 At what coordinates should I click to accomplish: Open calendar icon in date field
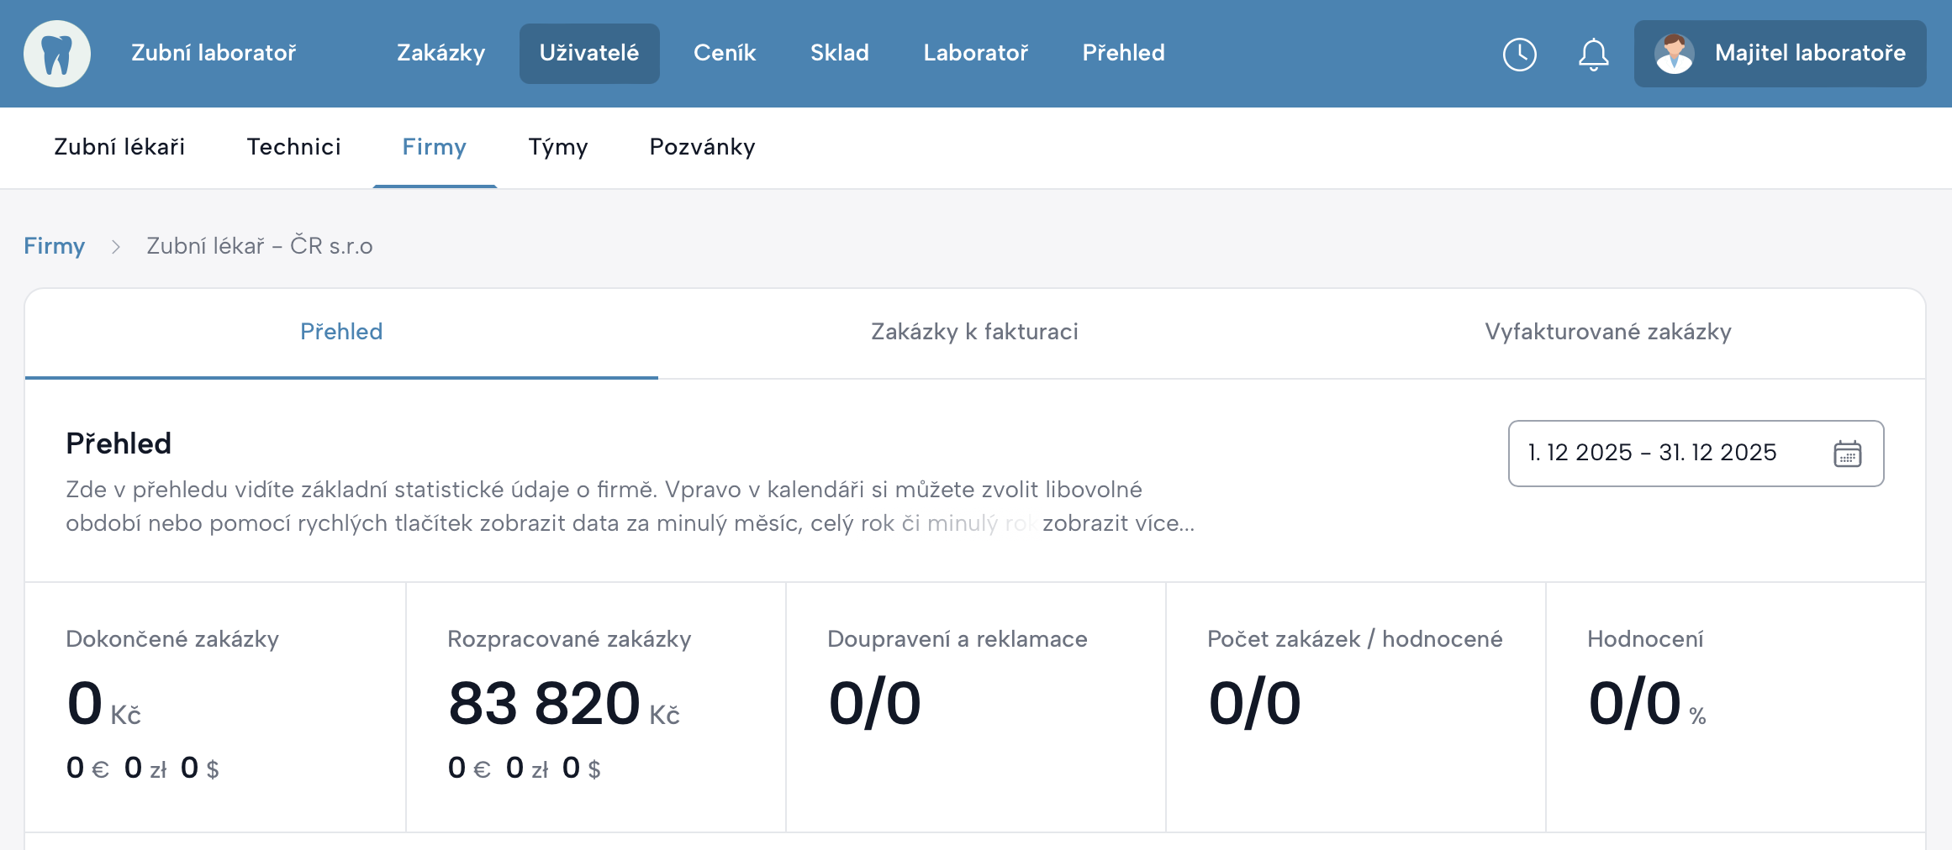click(x=1847, y=454)
